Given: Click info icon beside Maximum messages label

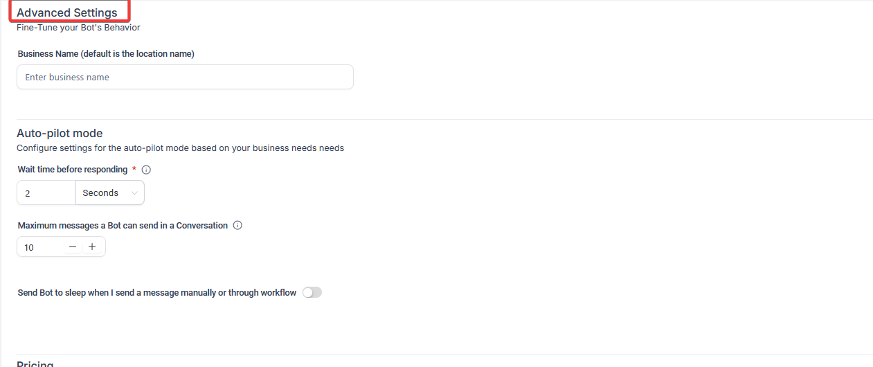Looking at the screenshot, I should coord(237,226).
